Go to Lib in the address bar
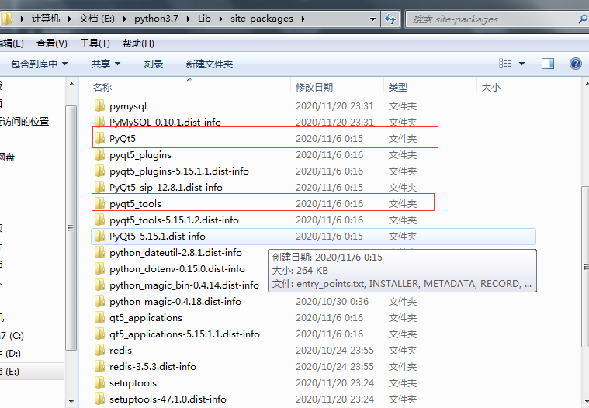 tap(204, 19)
